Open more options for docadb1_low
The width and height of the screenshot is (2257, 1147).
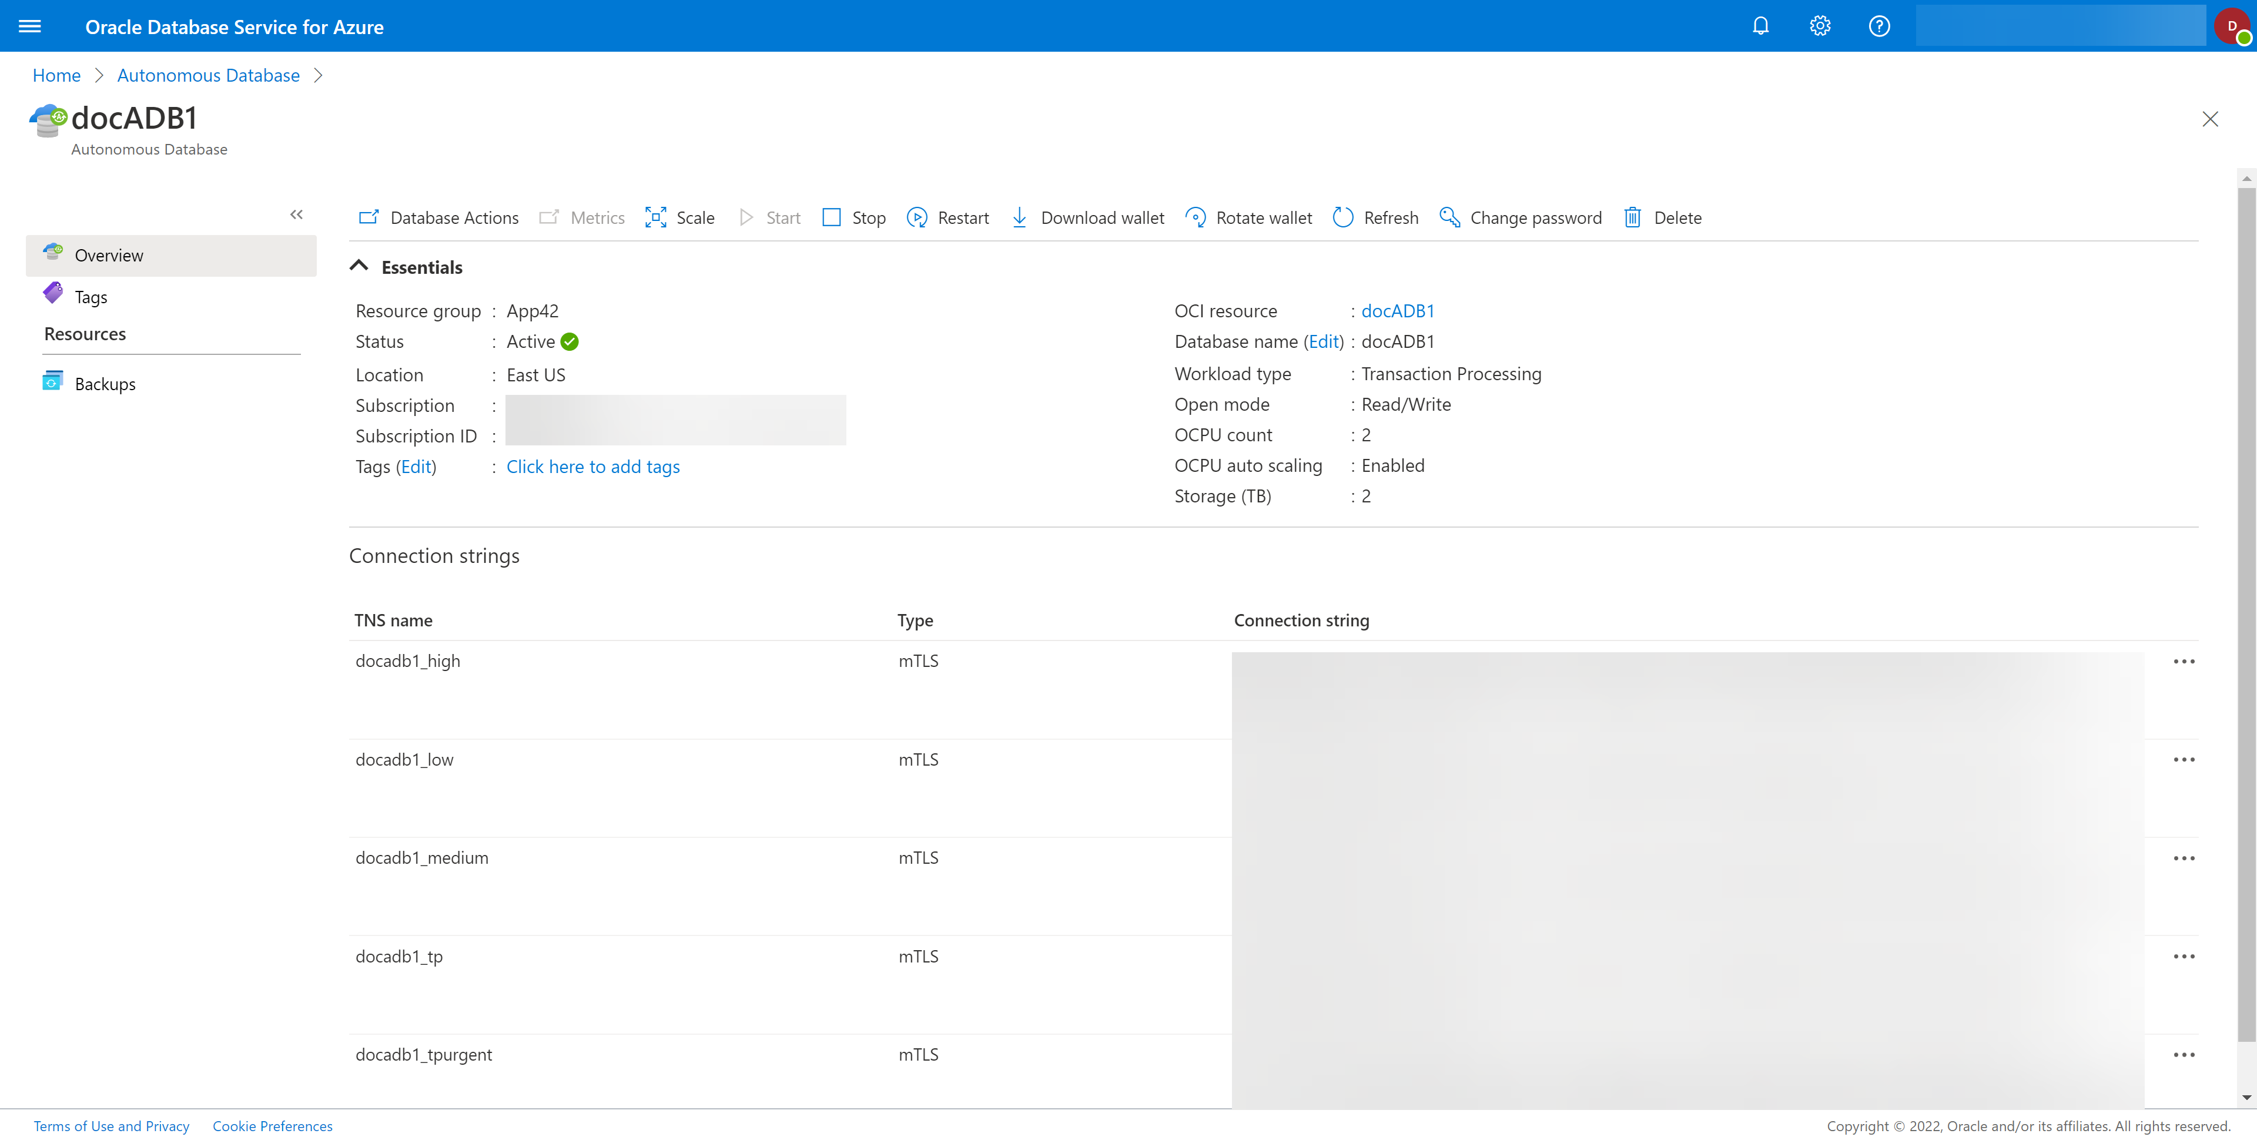coord(2184,759)
